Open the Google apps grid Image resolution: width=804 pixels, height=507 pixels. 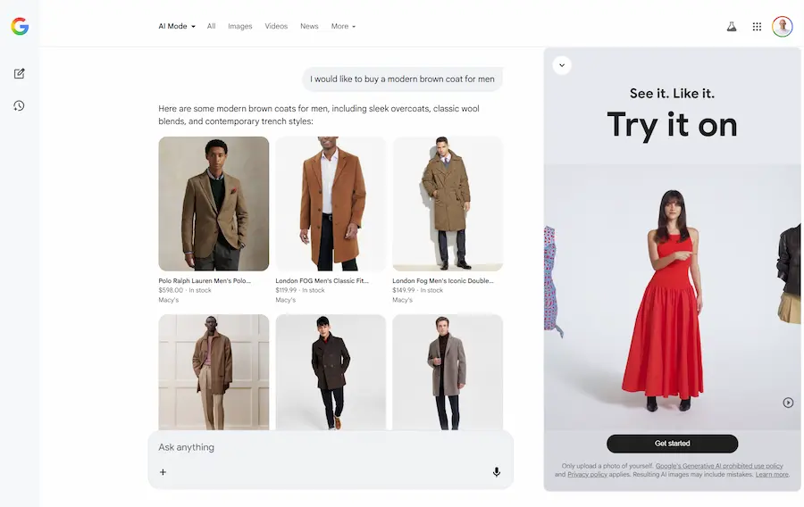click(x=757, y=27)
